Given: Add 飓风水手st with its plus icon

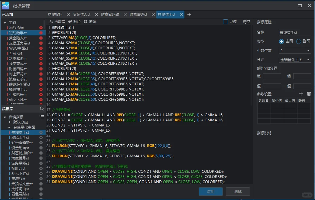Looking at the screenshot, I should tap(41, 138).
